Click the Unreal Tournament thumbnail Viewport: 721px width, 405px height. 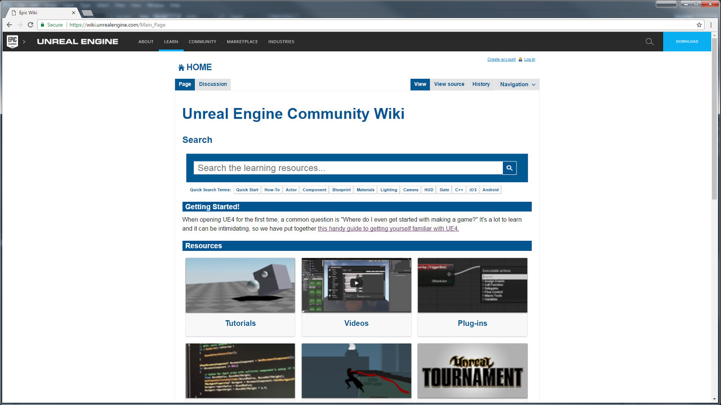point(473,371)
